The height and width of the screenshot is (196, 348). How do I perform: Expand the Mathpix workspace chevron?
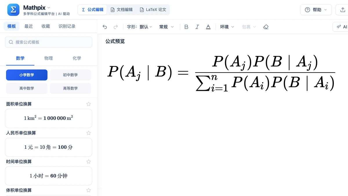[49, 8]
